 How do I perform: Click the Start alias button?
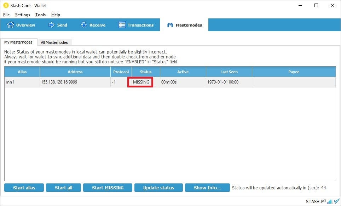[24, 188]
